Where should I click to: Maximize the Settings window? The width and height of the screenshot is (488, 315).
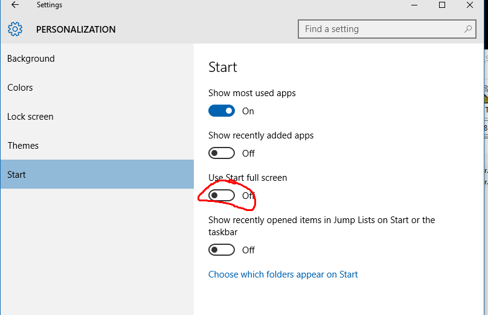click(442, 5)
